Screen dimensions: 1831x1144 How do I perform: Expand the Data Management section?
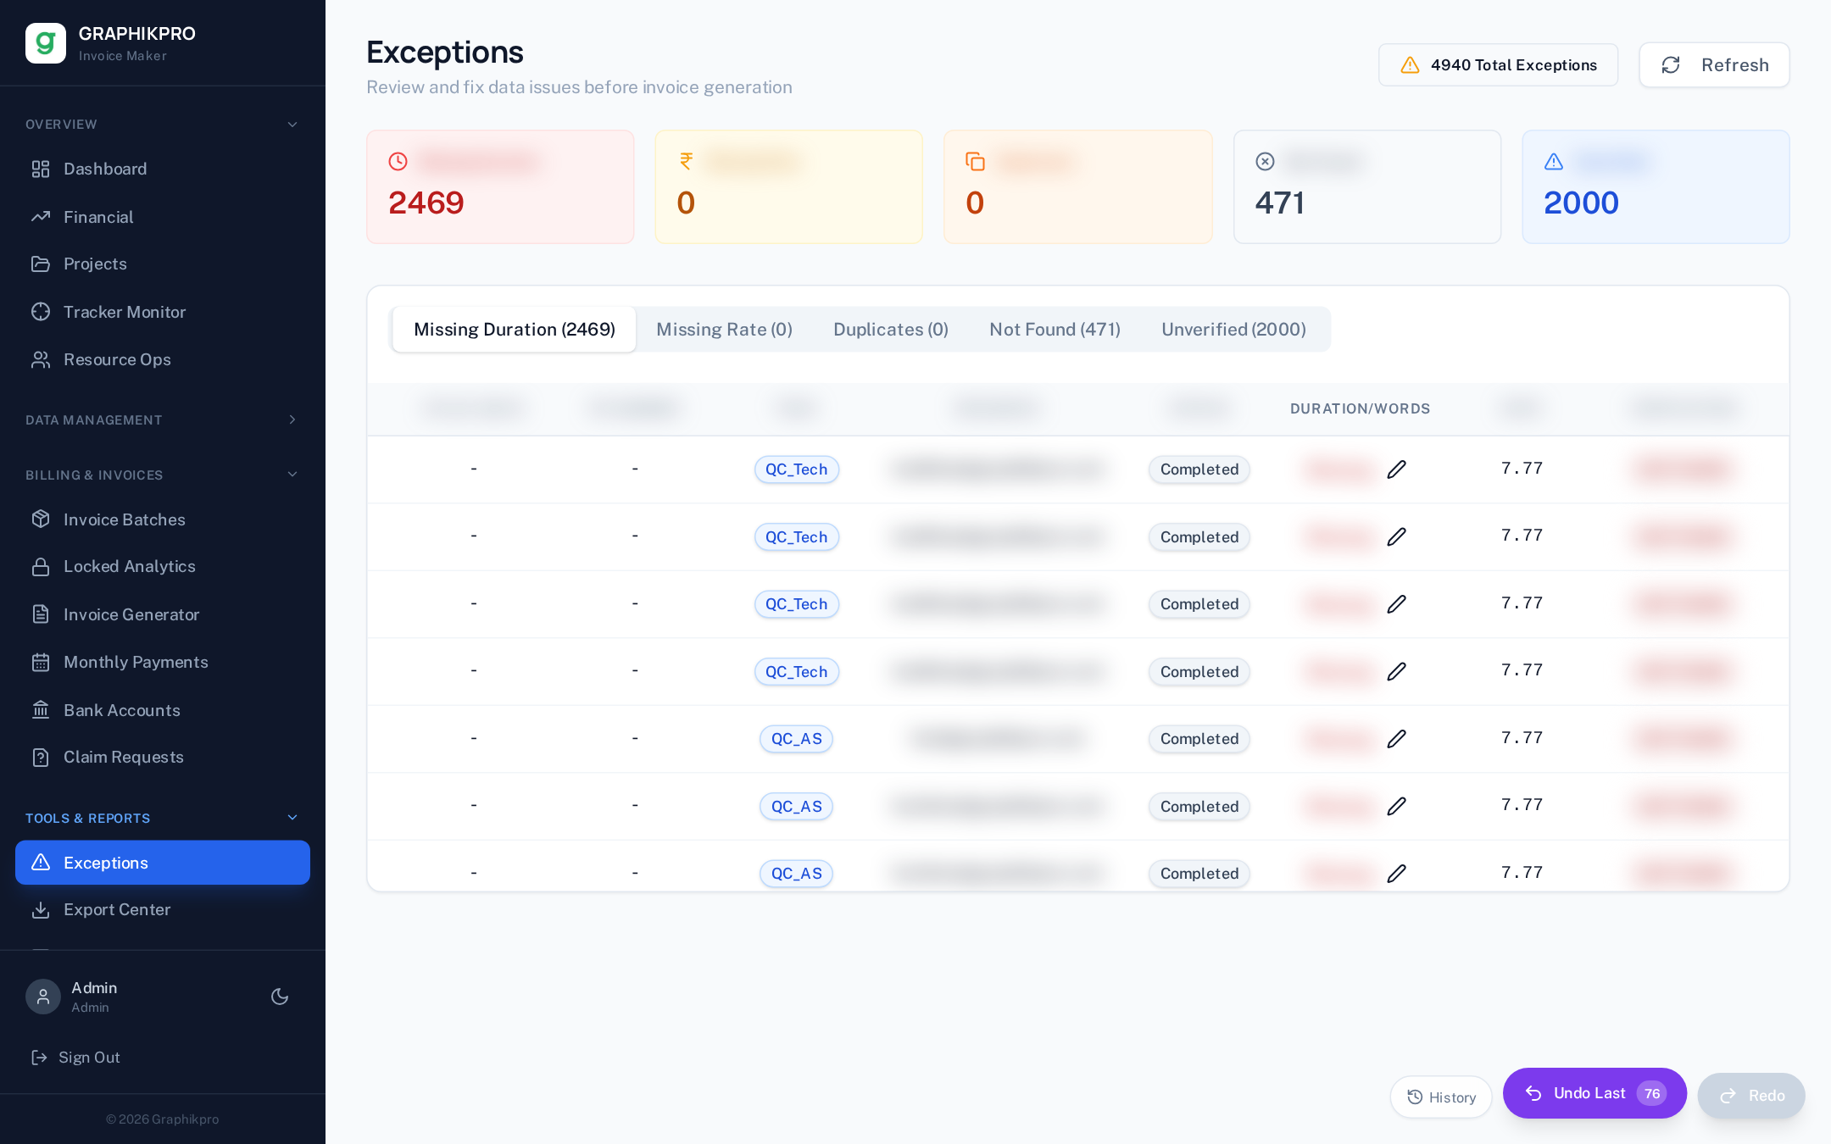click(x=292, y=419)
